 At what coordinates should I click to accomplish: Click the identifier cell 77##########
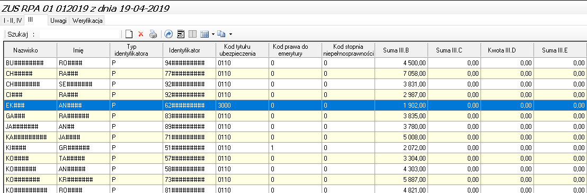(x=190, y=74)
